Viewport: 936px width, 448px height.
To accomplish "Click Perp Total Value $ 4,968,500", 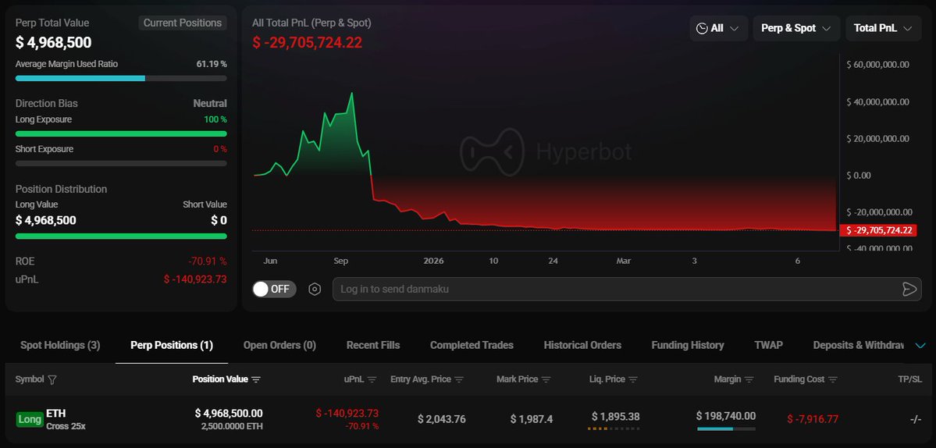I will (53, 42).
